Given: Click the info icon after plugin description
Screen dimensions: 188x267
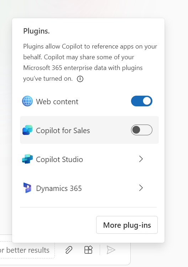Looking at the screenshot, I should pyautogui.click(x=80, y=79).
